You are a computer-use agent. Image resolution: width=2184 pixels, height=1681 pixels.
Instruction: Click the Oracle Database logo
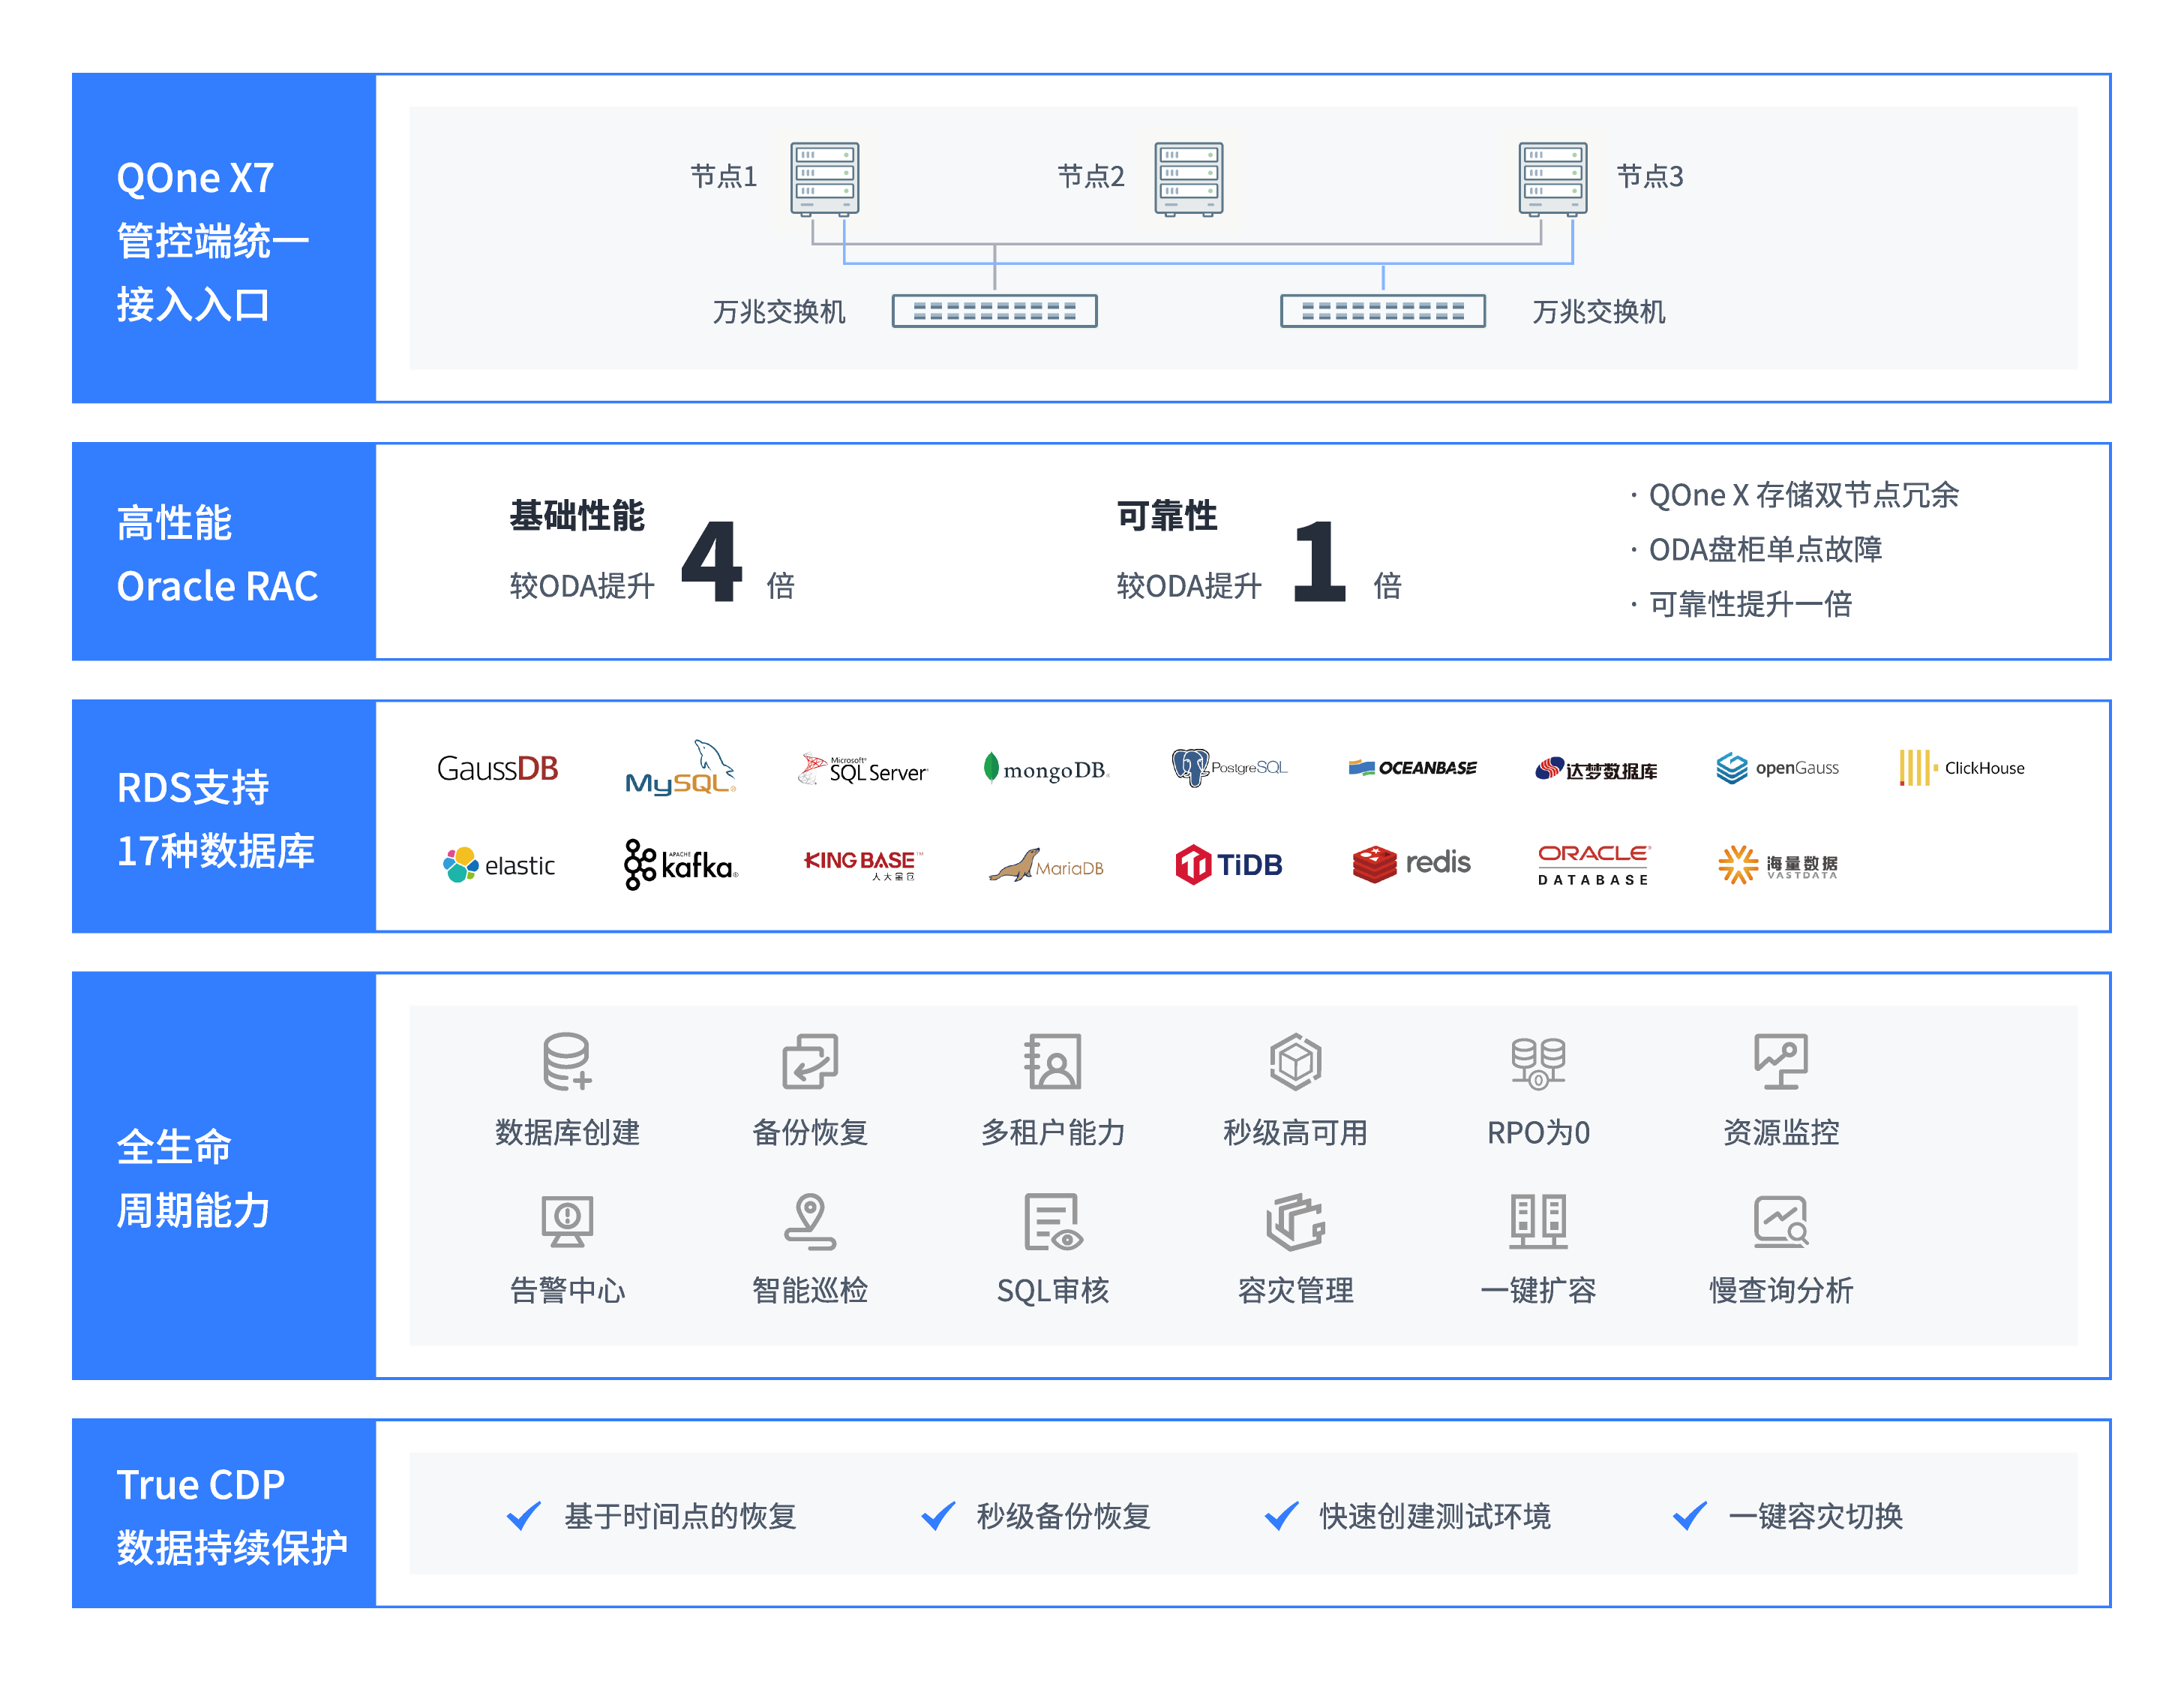1594,865
